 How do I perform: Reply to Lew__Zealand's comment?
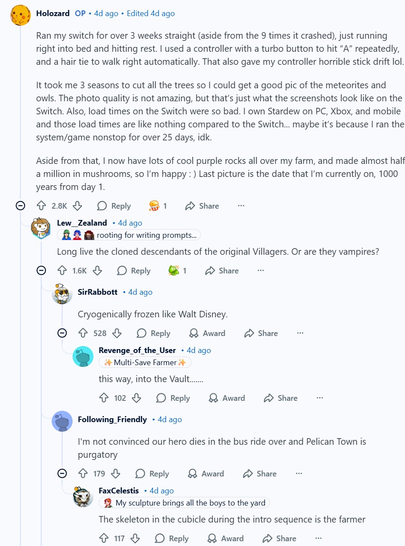pyautogui.click(x=134, y=271)
